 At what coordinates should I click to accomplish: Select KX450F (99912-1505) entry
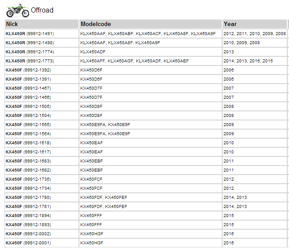point(28,107)
